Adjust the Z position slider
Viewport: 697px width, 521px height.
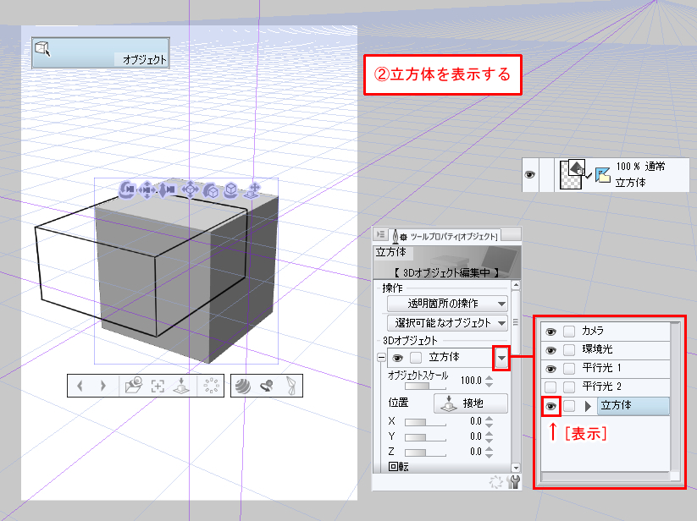[x=426, y=452]
